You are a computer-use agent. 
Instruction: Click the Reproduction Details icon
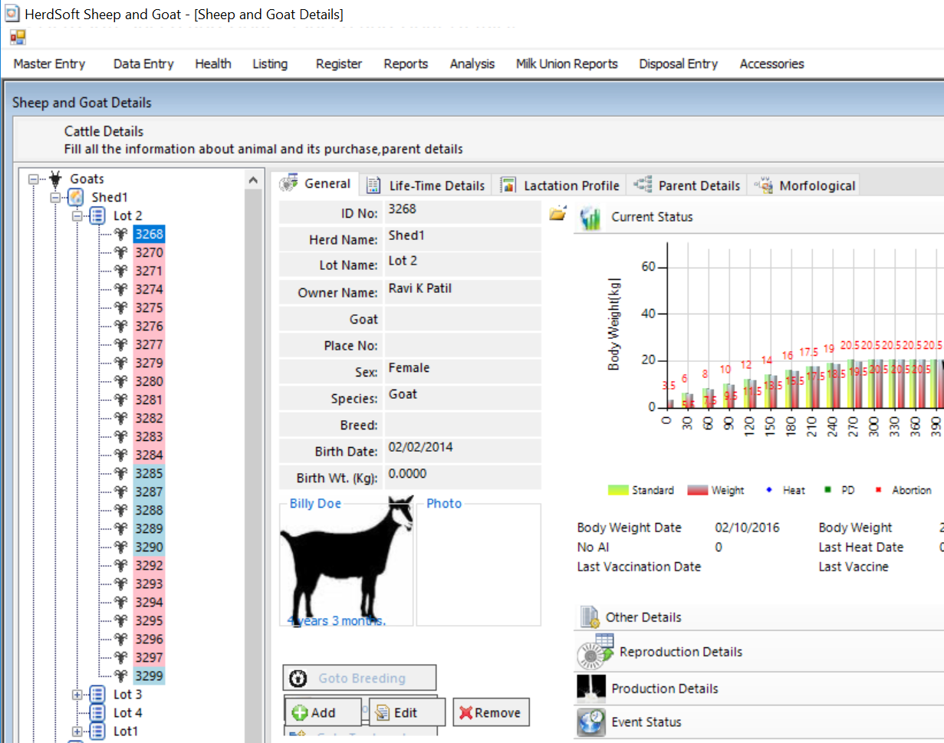(595, 652)
